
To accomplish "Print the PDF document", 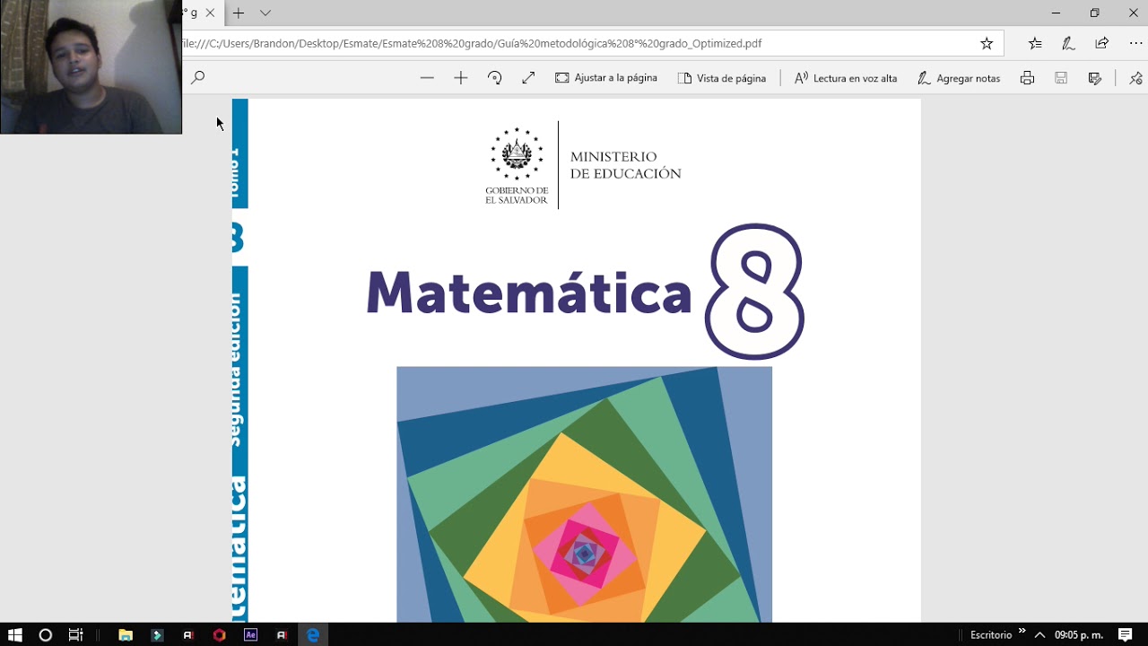I will (x=1027, y=78).
